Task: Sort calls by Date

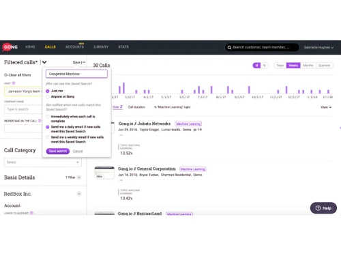Action: pos(117,107)
